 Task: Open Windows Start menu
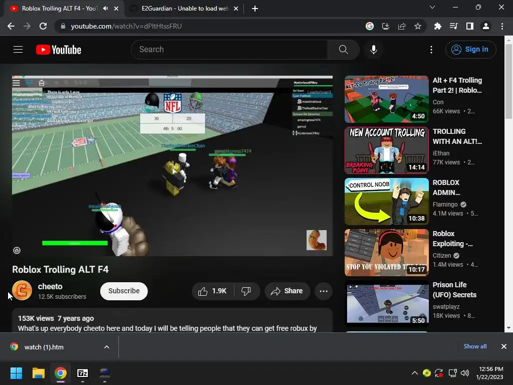point(16,373)
